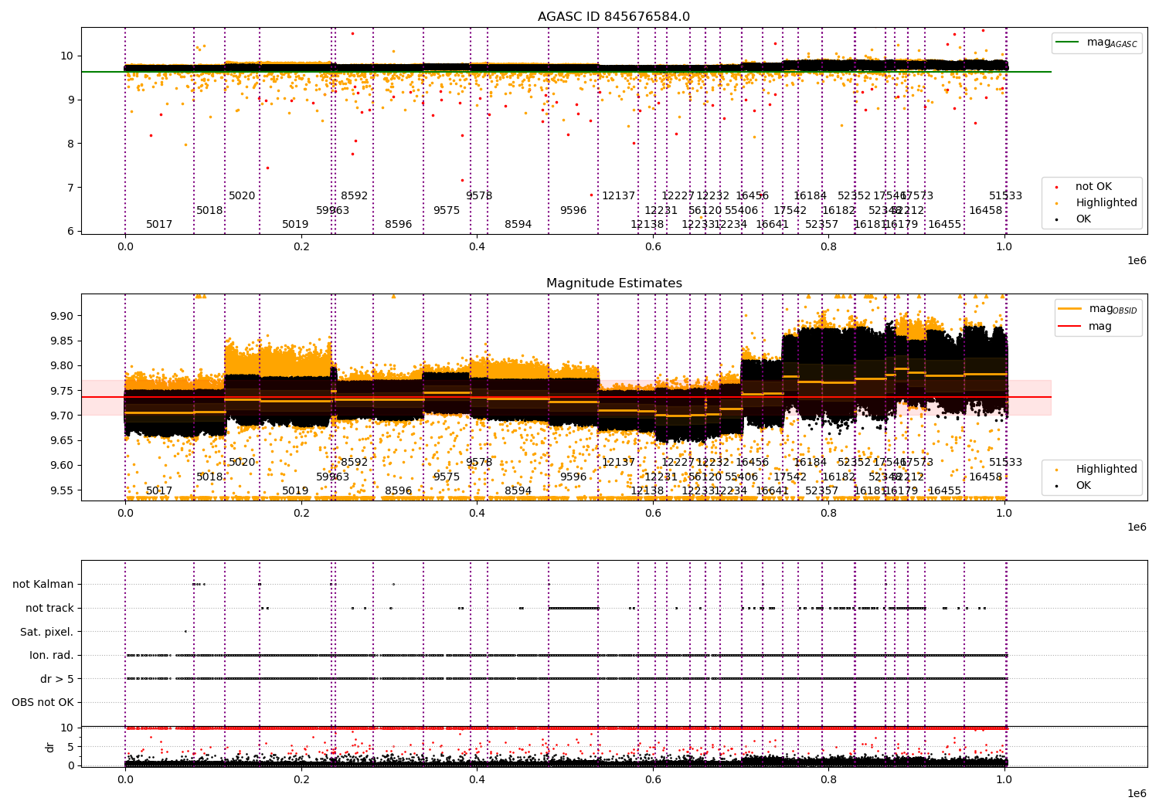Click the '9.55' y-axis tick label

pyautogui.click(x=62, y=490)
